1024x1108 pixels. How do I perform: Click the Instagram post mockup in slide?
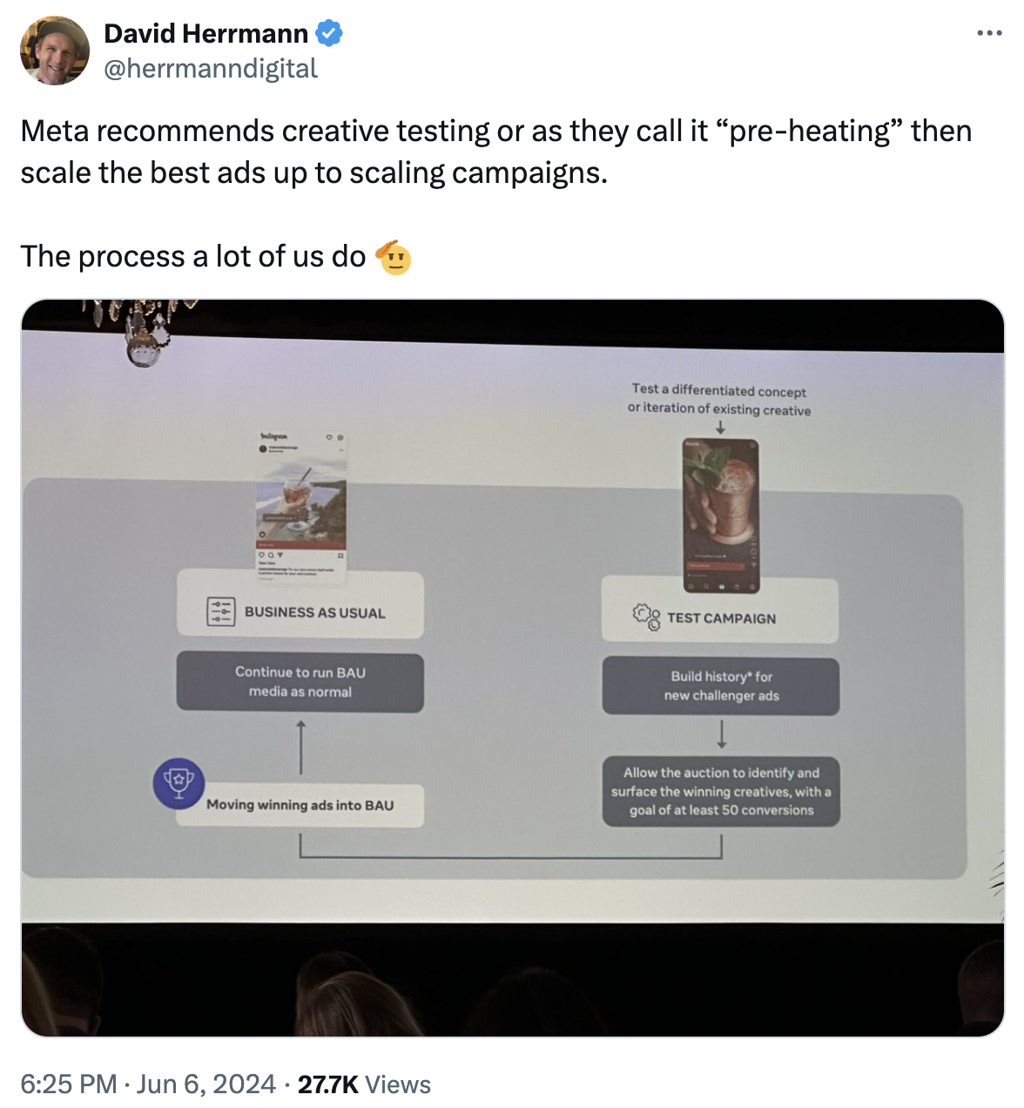(300, 505)
